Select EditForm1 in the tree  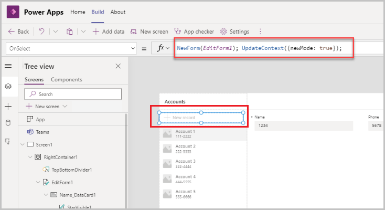pyautogui.click(x=62, y=183)
